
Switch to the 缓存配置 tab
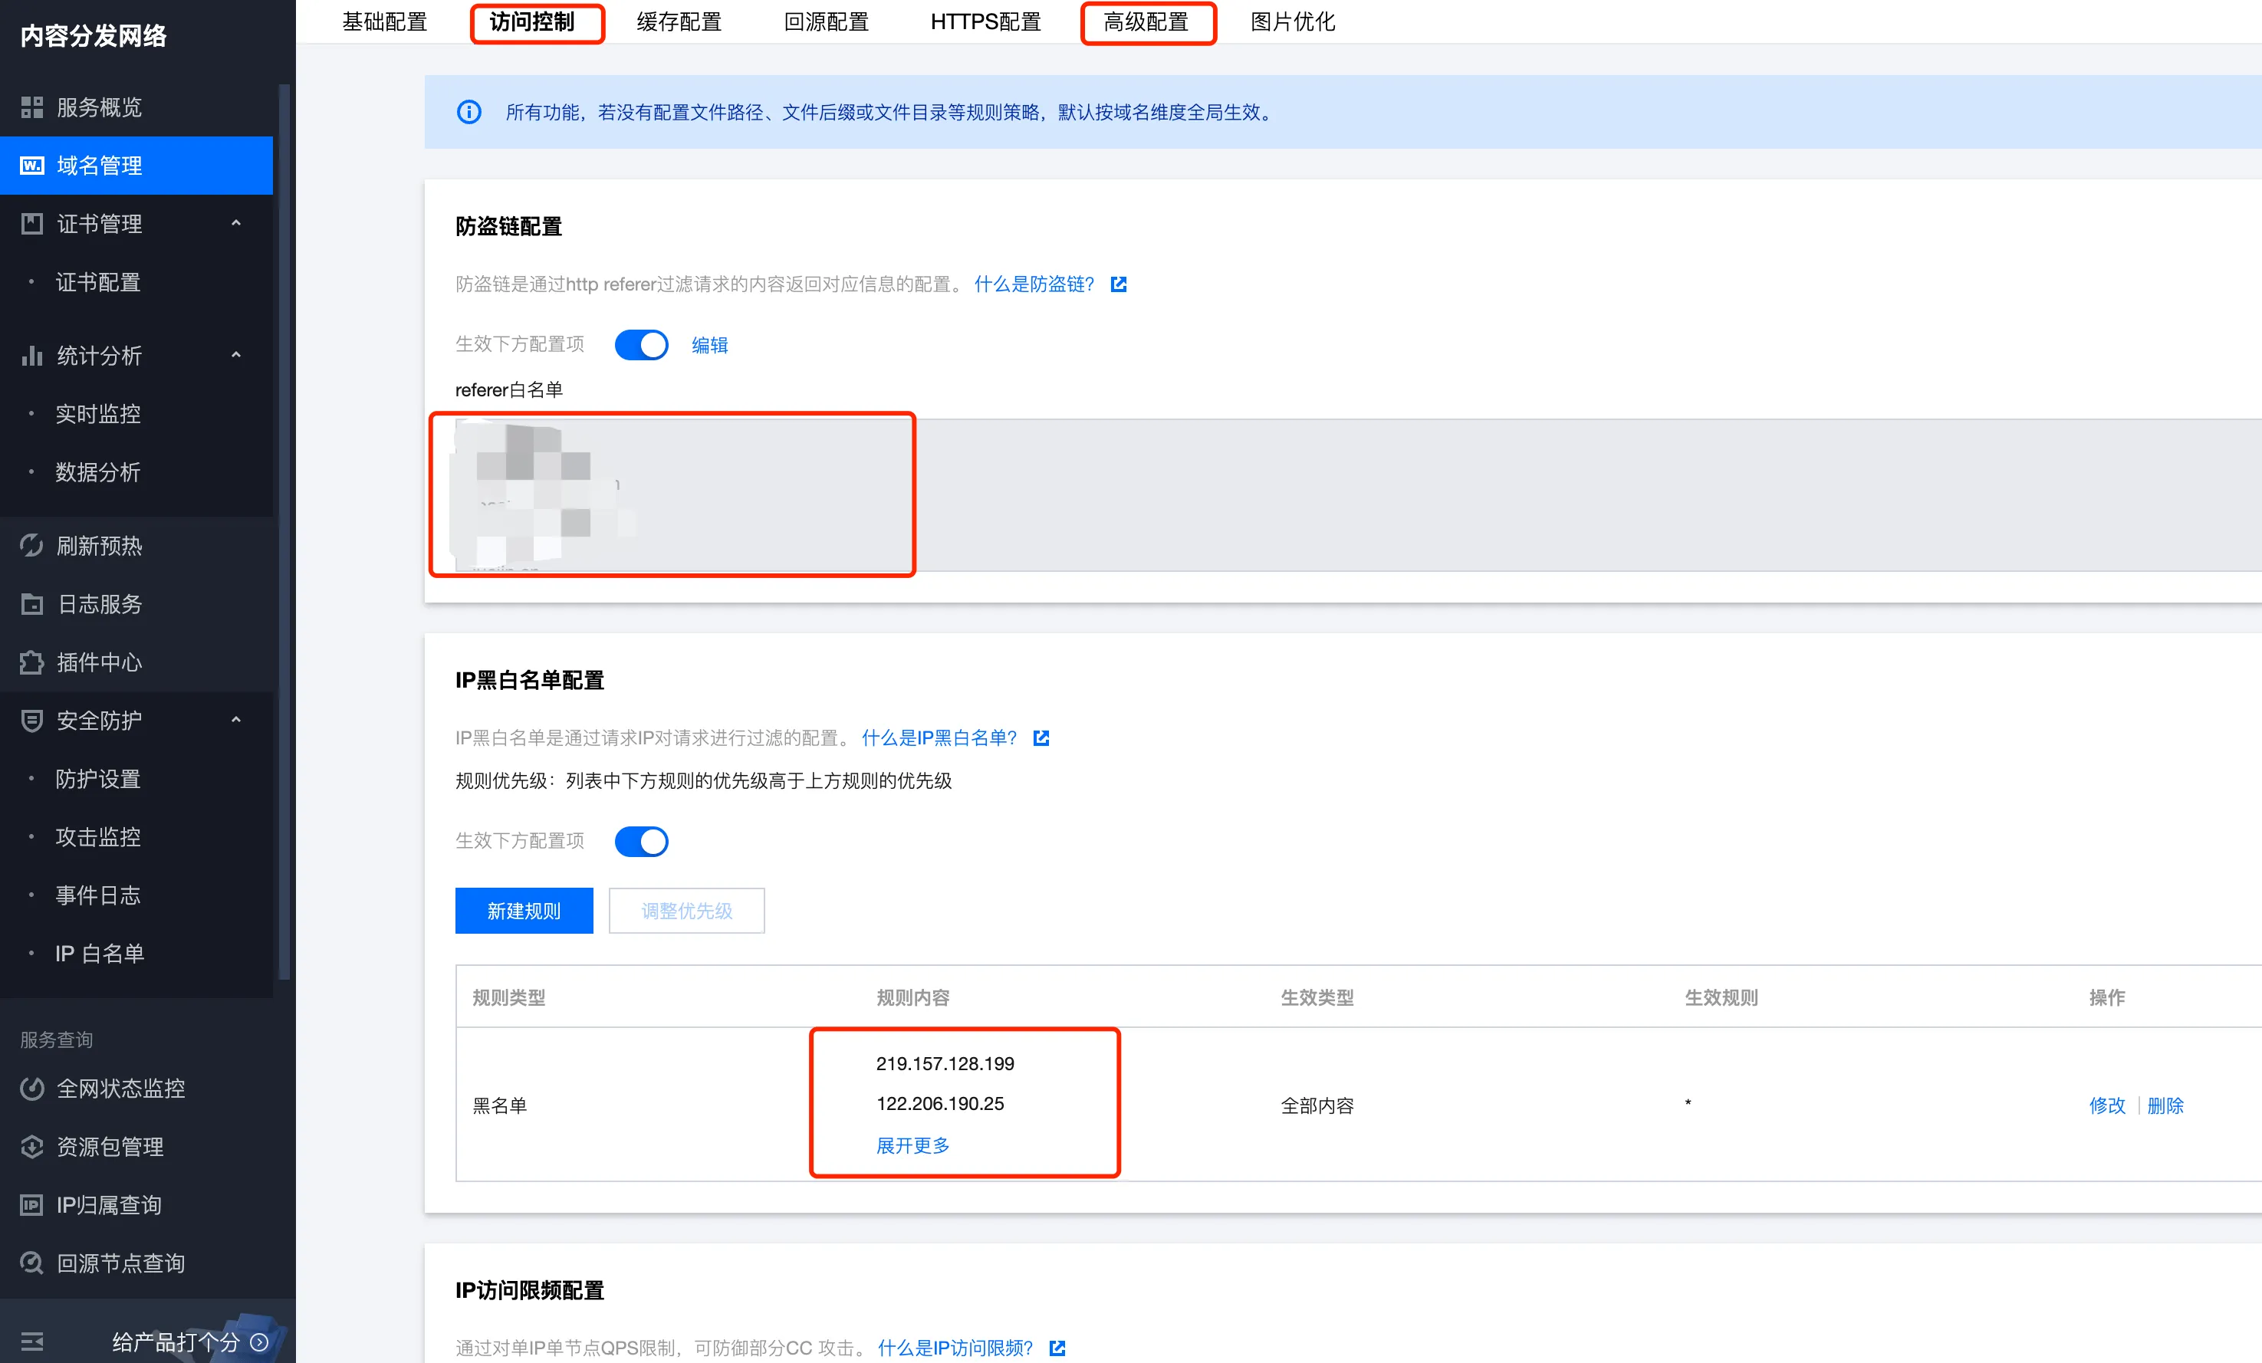coord(679,22)
